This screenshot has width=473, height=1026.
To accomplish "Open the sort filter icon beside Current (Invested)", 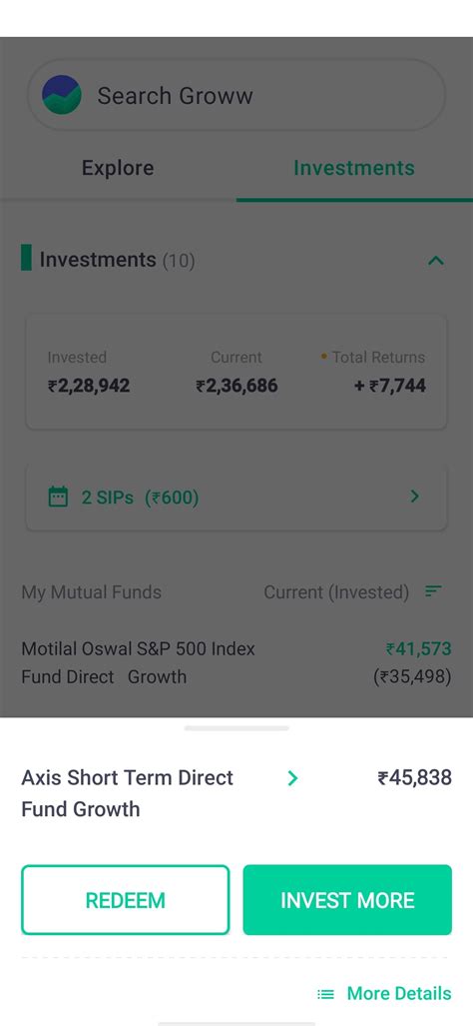I will pos(433,591).
